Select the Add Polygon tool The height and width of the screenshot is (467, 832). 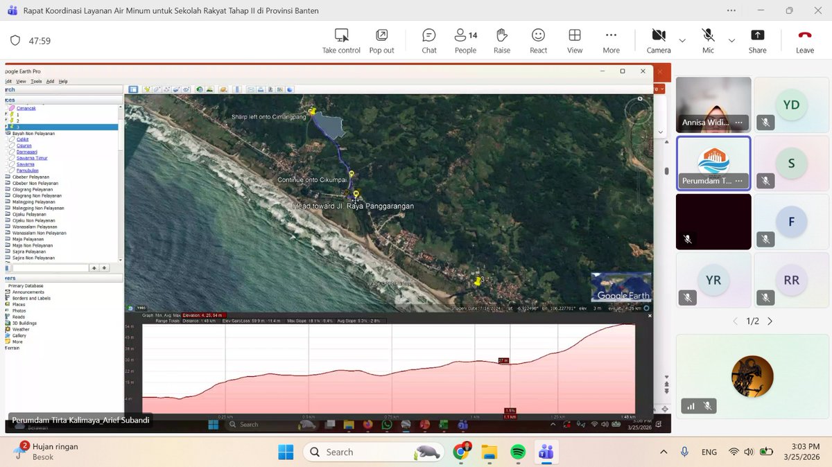pyautogui.click(x=157, y=89)
